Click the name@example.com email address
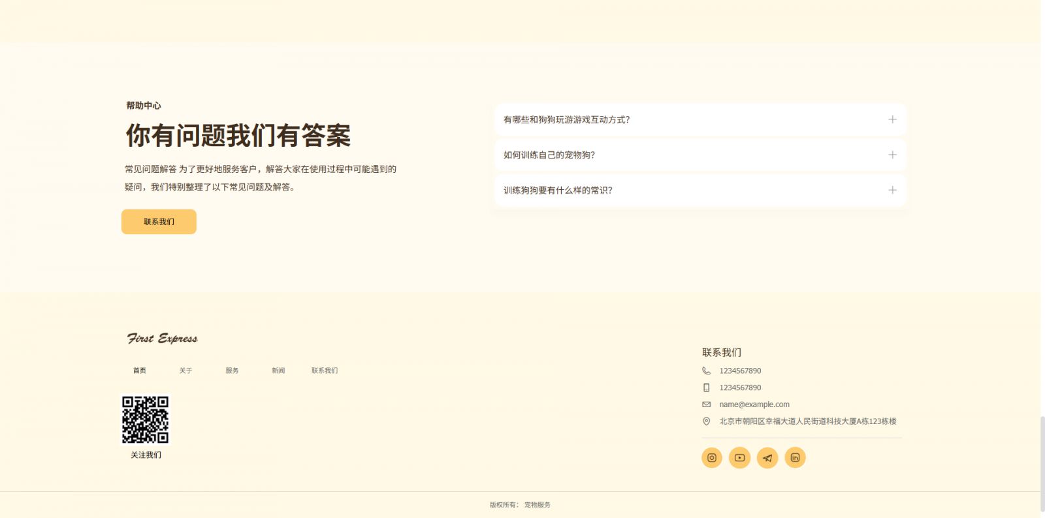The width and height of the screenshot is (1045, 518). tap(754, 404)
